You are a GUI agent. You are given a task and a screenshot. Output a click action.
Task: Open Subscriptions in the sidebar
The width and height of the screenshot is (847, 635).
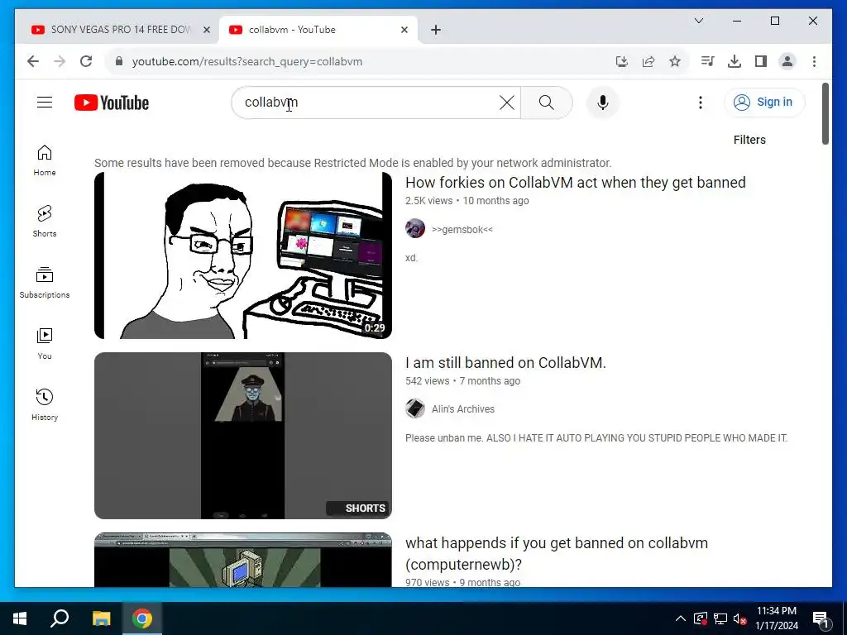coord(45,283)
